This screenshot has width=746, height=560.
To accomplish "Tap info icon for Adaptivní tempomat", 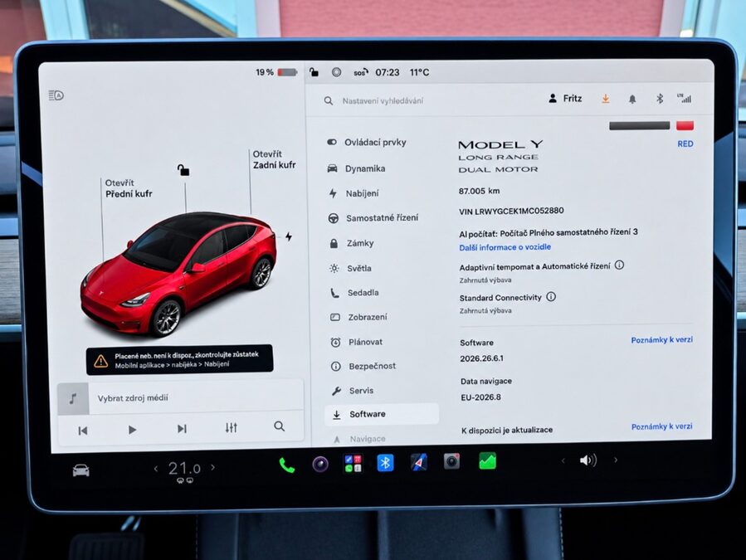I will [x=619, y=265].
